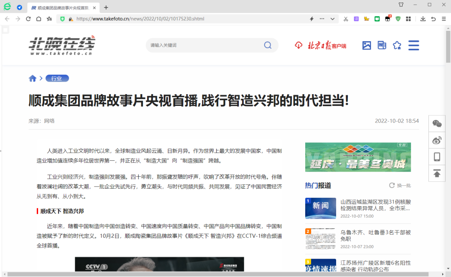Open 乌鲁木齐、吐鲁番3名干部被免职 news link
The width and height of the screenshot is (451, 277).
click(375, 235)
